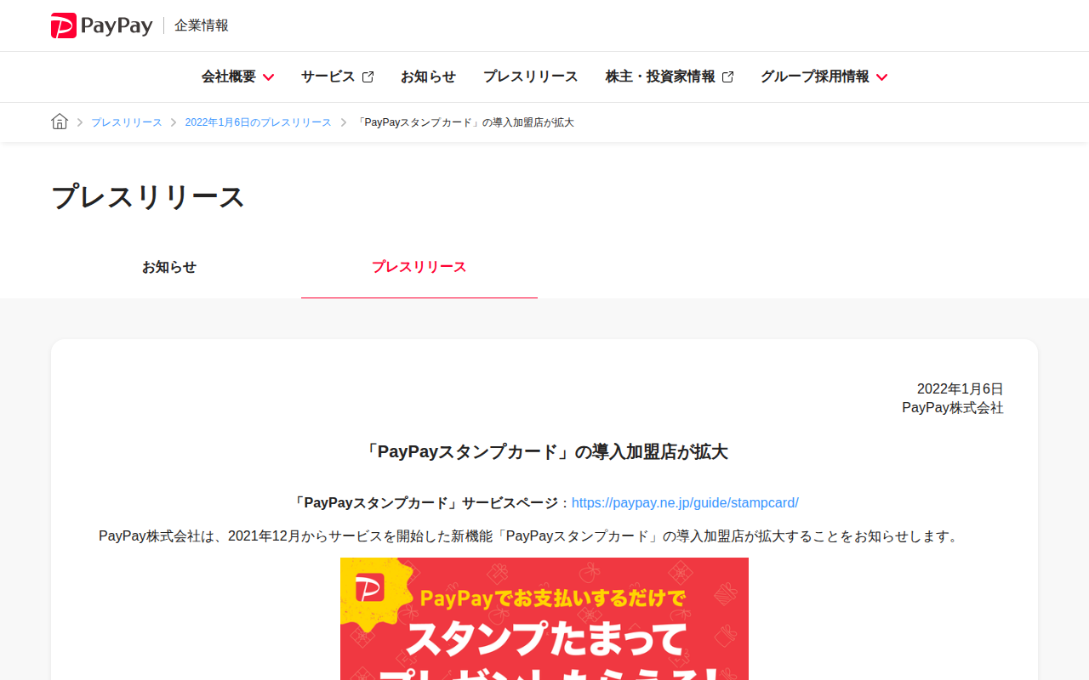Switch to the お知らせ tab below the heading
This screenshot has width=1089, height=680.
pyautogui.click(x=169, y=267)
